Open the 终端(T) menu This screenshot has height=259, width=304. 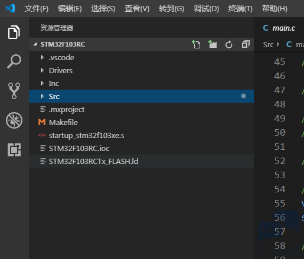240,8
